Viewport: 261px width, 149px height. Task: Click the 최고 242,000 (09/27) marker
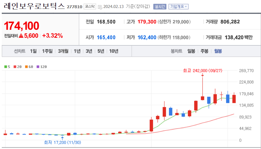pos(203,71)
